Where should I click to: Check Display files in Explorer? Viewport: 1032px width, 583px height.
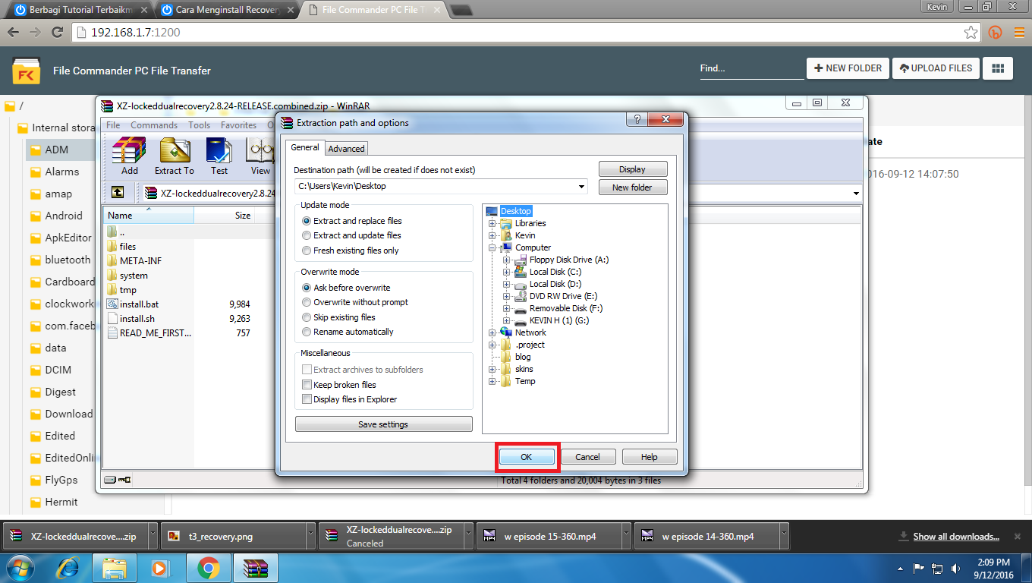tap(307, 399)
